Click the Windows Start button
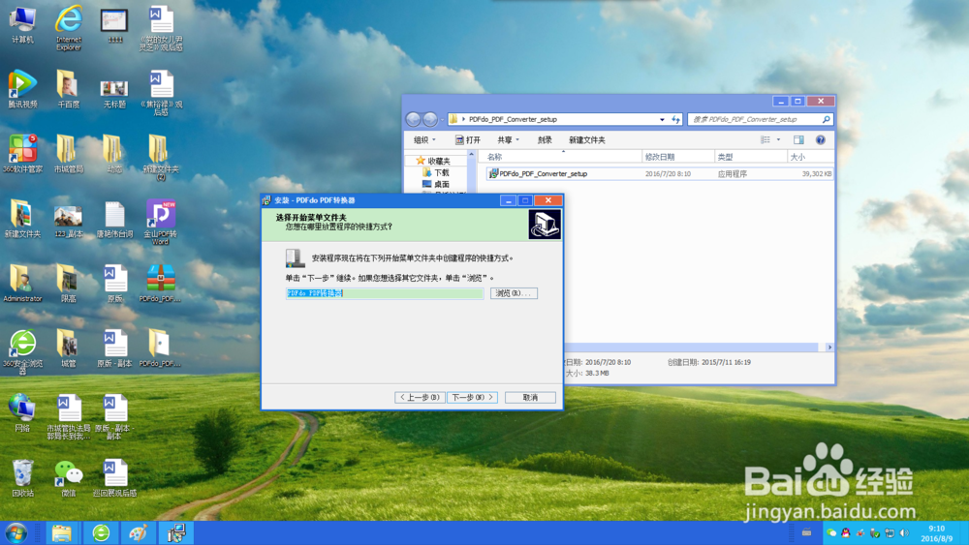 coord(16,532)
